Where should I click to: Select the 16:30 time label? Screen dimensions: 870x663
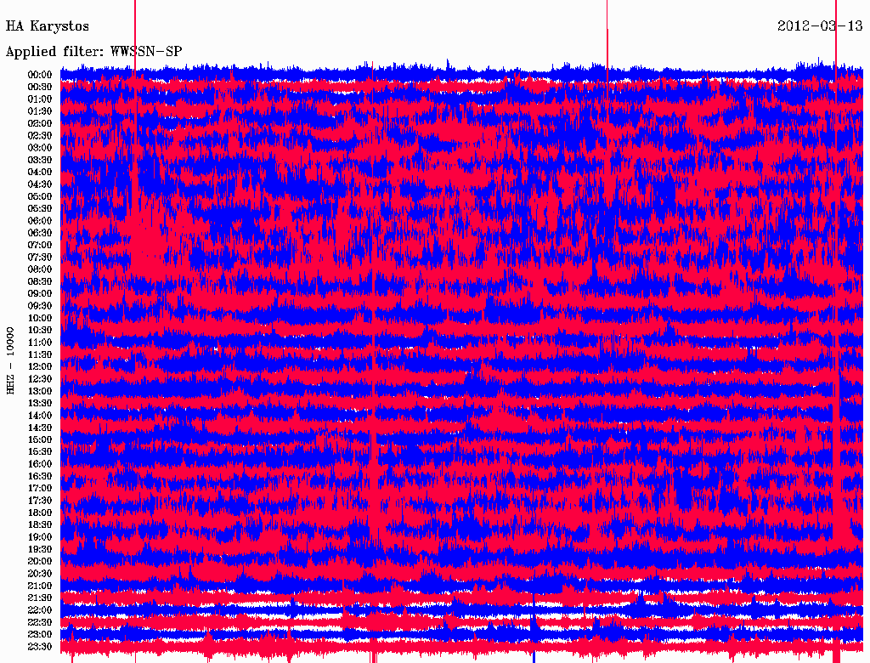point(40,476)
